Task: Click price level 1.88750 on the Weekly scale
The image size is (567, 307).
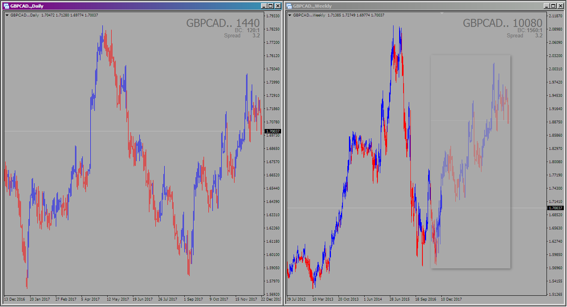Action: [556, 122]
